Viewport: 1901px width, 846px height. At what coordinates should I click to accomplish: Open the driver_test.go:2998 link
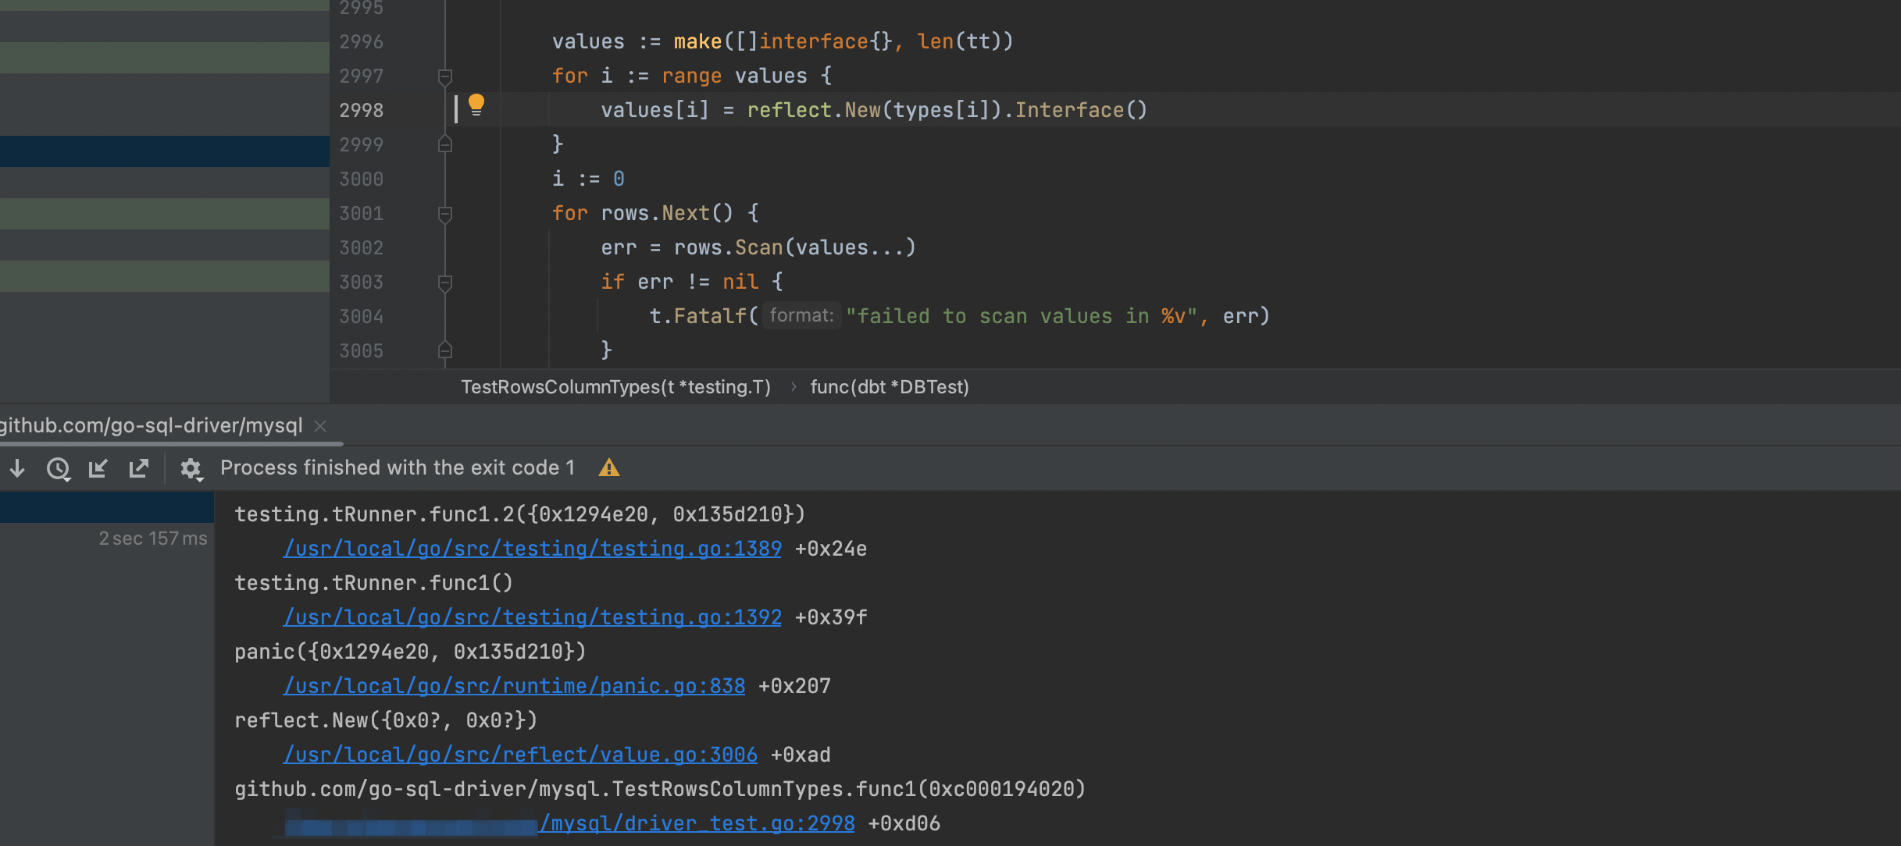pyautogui.click(x=697, y=824)
